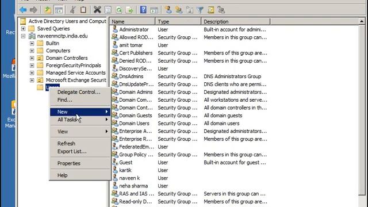Choose Delegate Control from context menu

pyautogui.click(x=80, y=92)
